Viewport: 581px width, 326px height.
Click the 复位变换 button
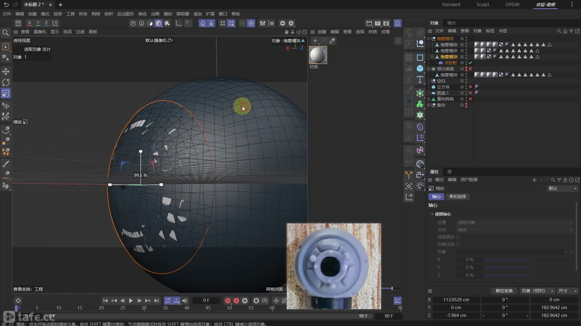pos(504,291)
